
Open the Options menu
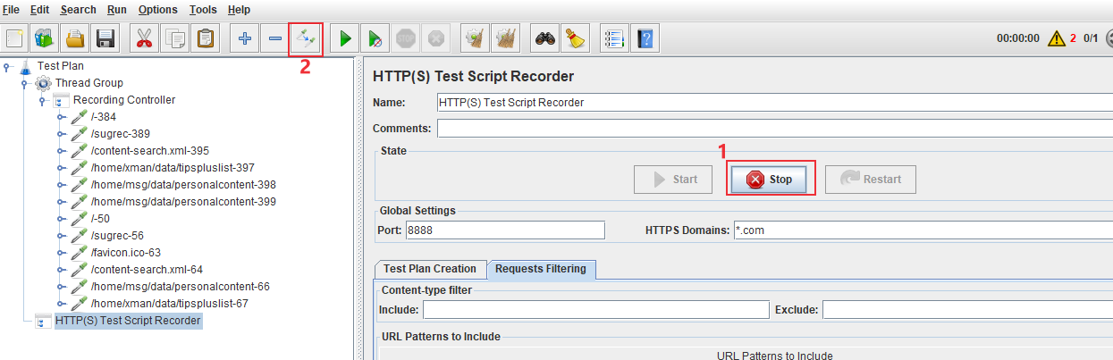tap(158, 10)
